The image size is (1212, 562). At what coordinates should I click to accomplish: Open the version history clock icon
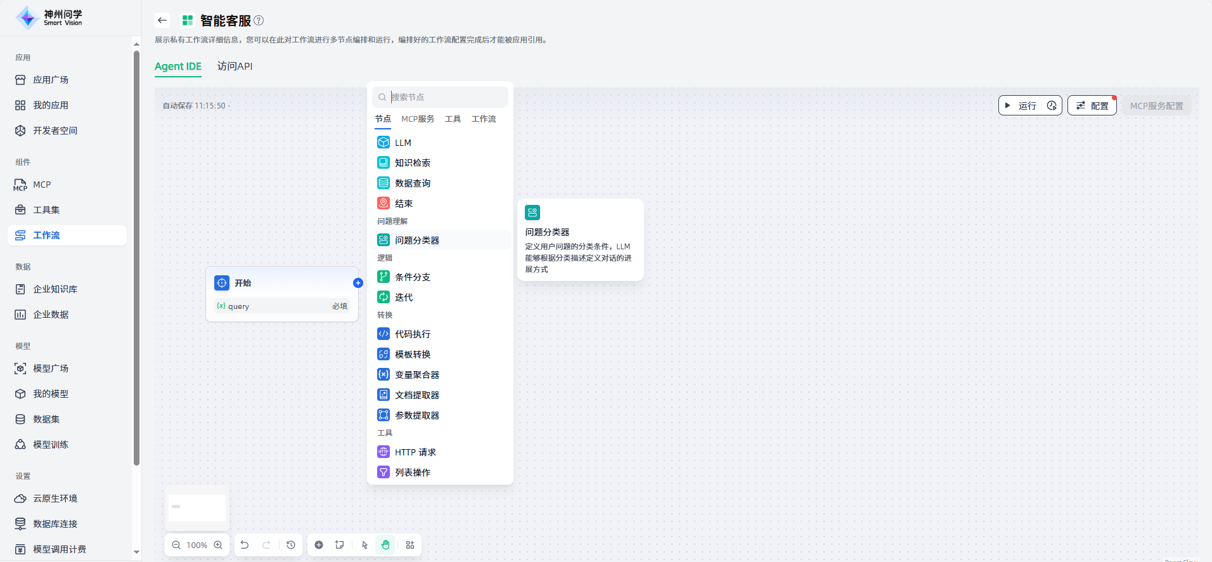pyautogui.click(x=291, y=545)
